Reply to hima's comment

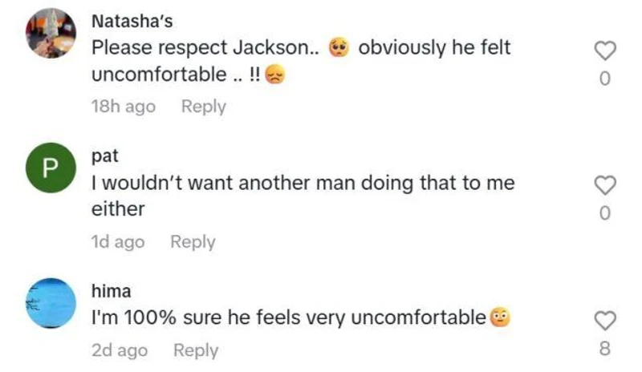[196, 350]
